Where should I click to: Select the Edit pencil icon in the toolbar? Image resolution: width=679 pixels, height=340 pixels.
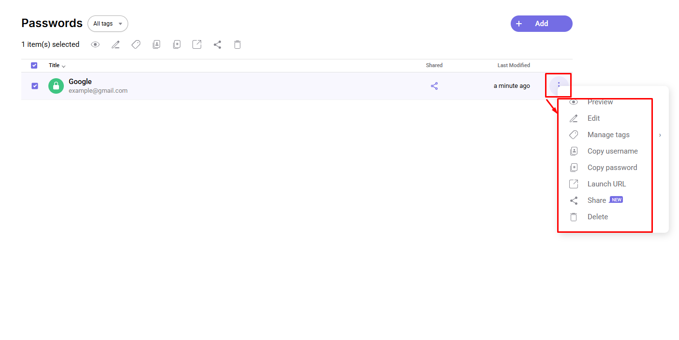point(116,44)
